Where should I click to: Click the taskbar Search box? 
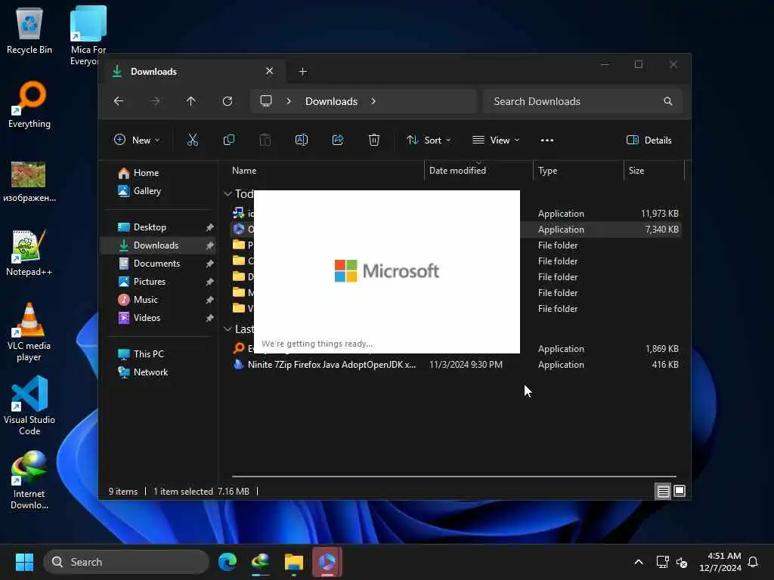126,562
